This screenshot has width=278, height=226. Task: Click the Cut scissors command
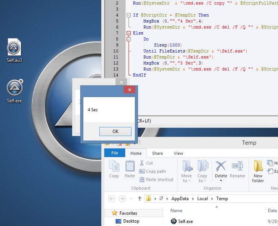tap(146, 163)
